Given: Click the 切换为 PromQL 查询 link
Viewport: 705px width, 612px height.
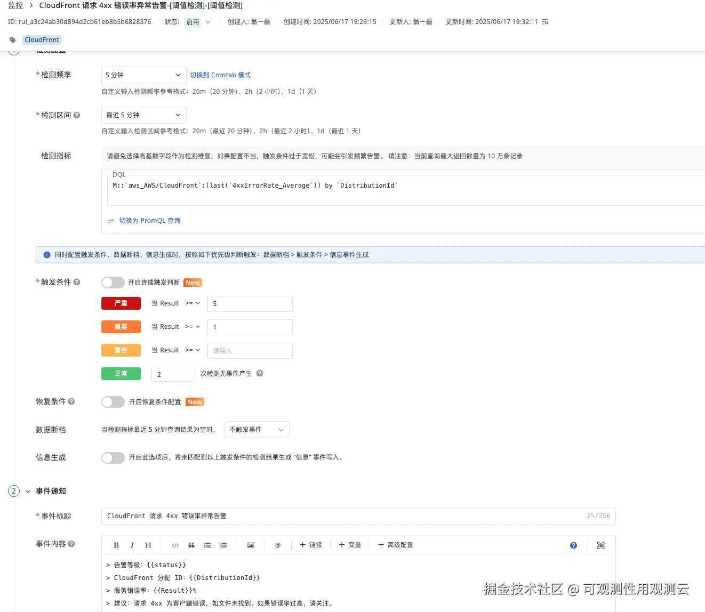Looking at the screenshot, I should pos(150,221).
